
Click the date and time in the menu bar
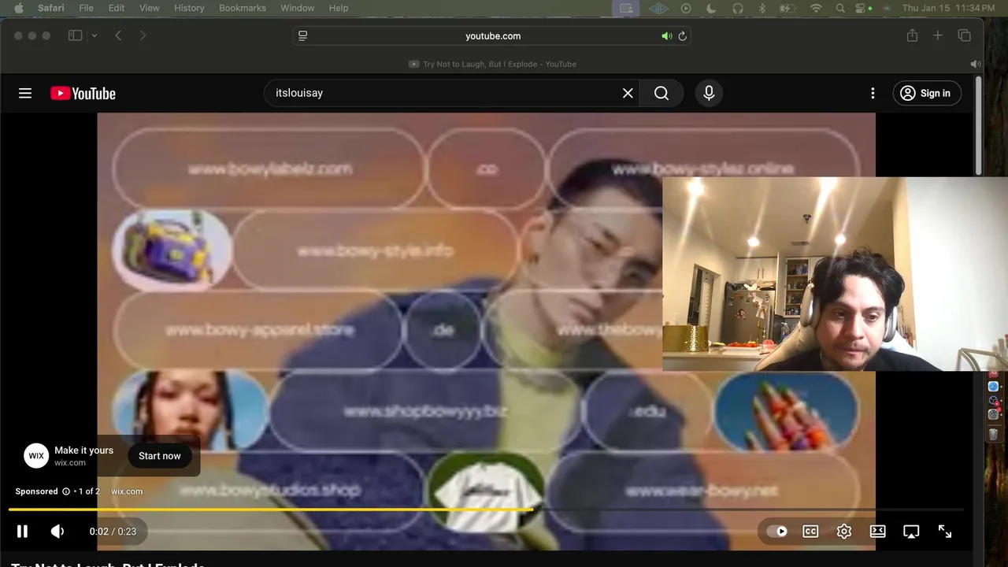[x=948, y=8]
